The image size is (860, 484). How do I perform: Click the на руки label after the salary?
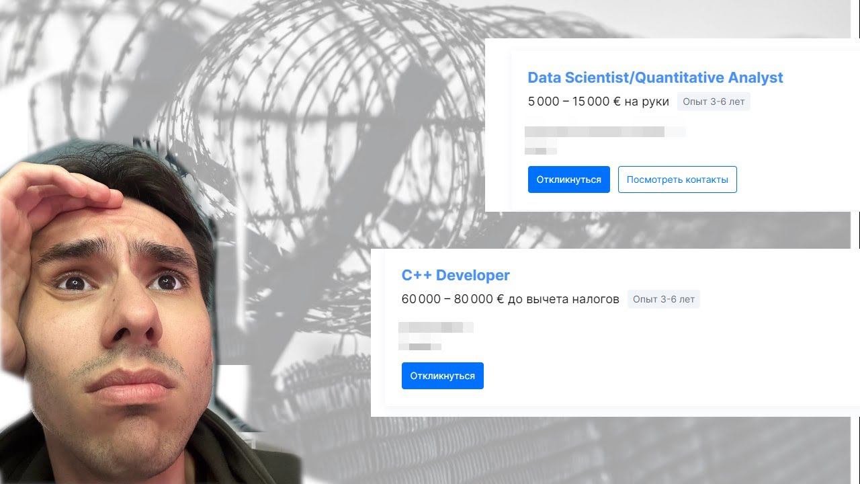647,102
